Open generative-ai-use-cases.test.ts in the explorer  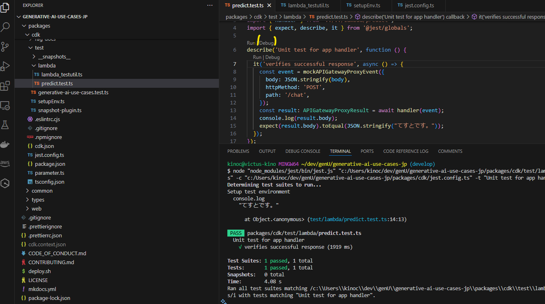coord(73,92)
